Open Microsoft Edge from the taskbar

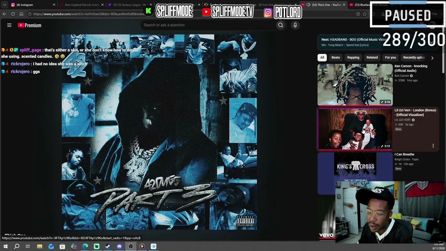point(85,246)
